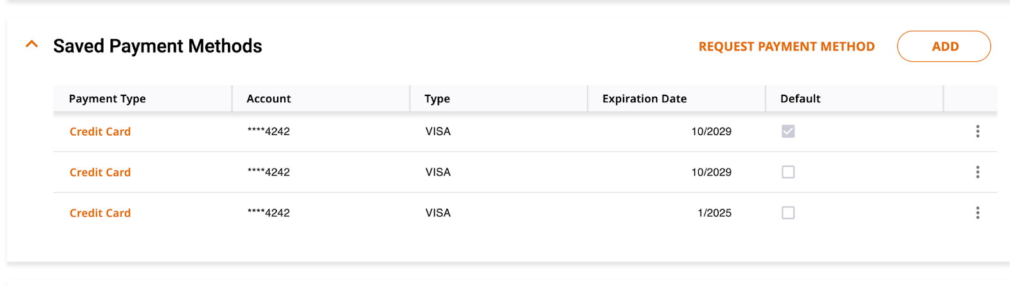This screenshot has height=286, width=1010.
Task: Collapse the Saved Payment Methods section chevron
Action: 32,44
